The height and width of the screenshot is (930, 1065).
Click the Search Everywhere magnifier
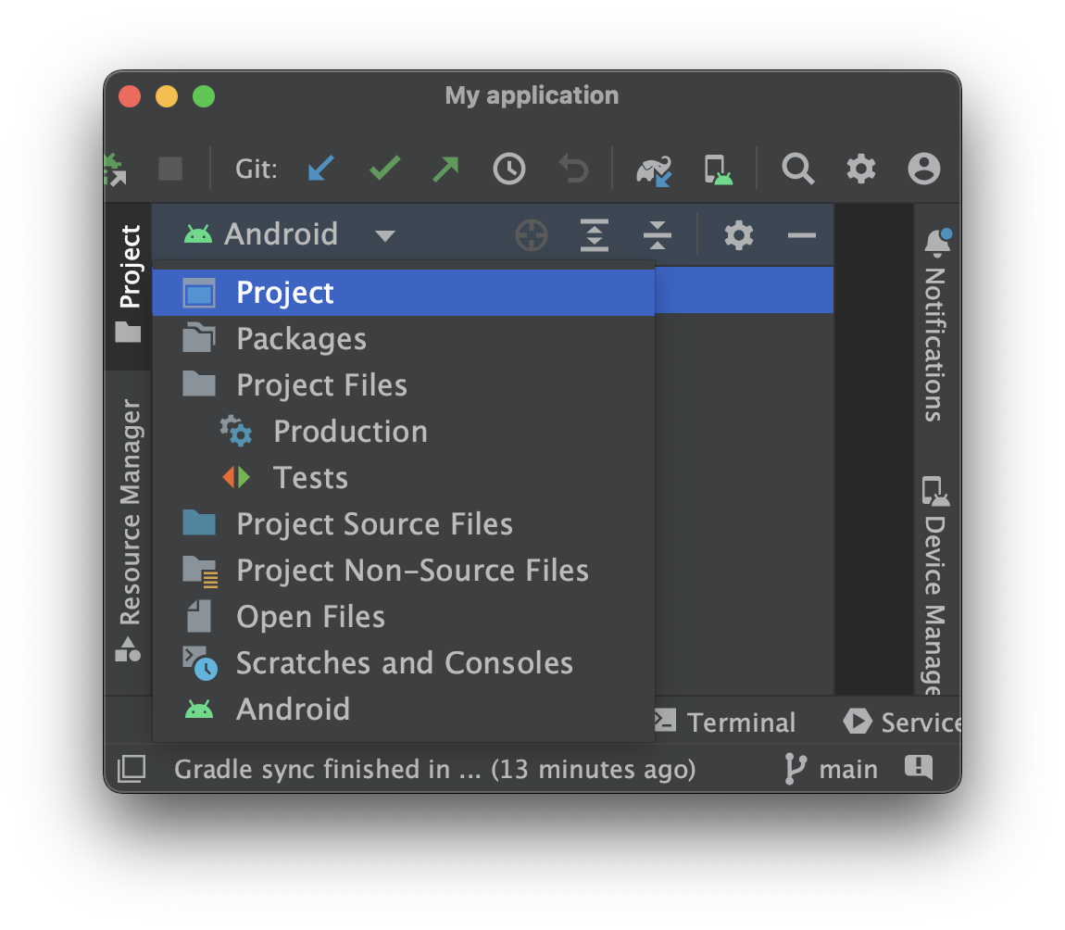pyautogui.click(x=797, y=169)
